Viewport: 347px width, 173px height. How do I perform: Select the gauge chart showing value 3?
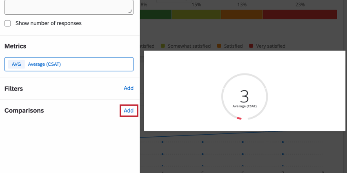pyautogui.click(x=245, y=96)
